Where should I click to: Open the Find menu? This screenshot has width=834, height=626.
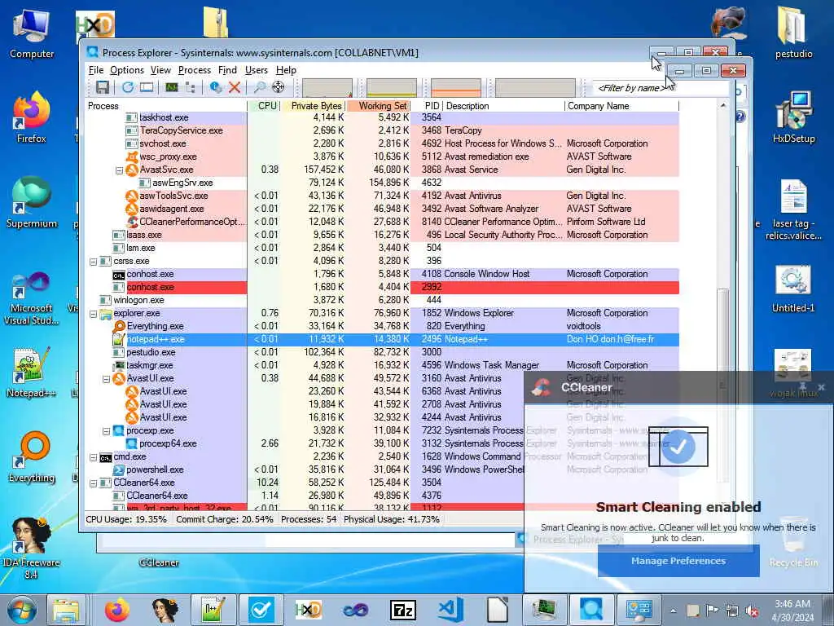(227, 70)
